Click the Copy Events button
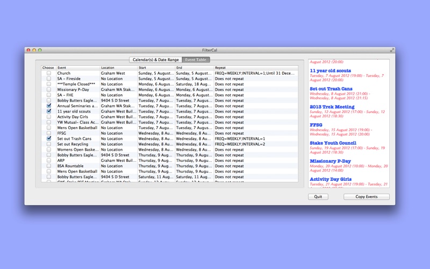This screenshot has width=430, height=269. tap(366, 197)
